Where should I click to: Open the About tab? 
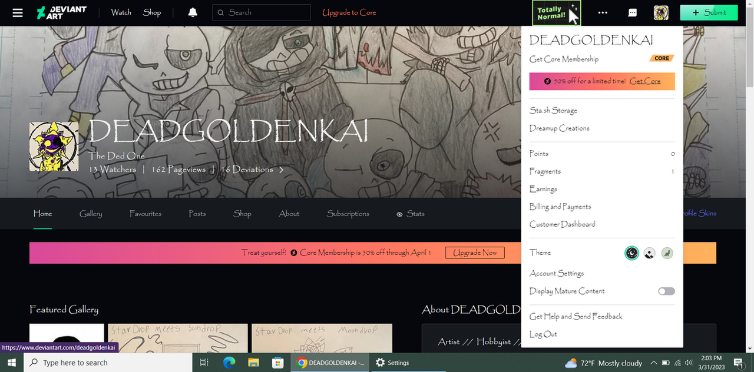[x=289, y=214]
